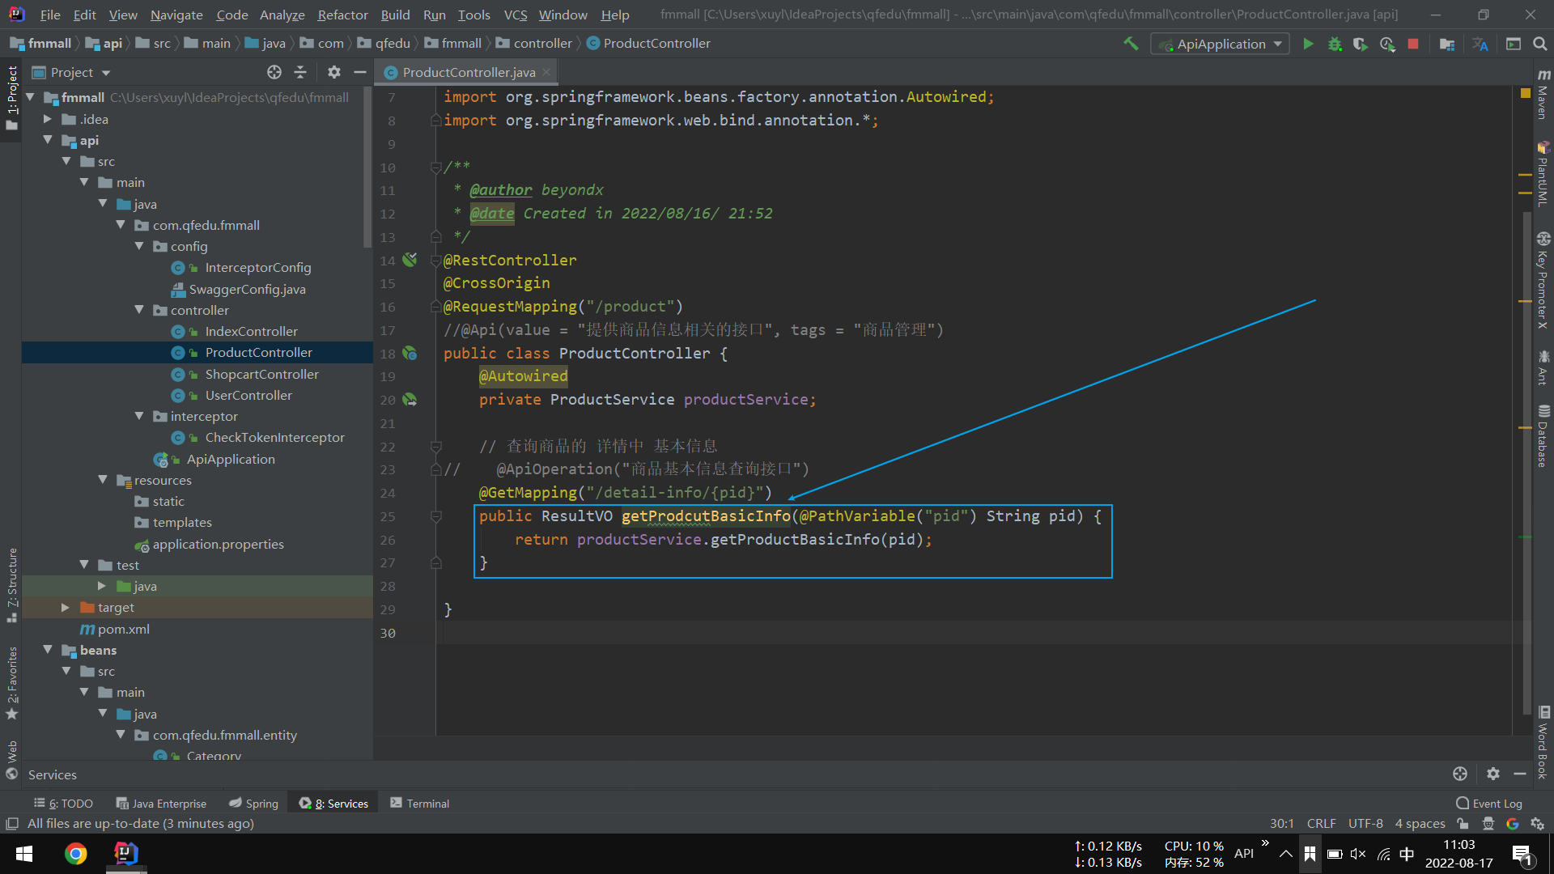Click the CRLF line separator status

coord(1321,824)
